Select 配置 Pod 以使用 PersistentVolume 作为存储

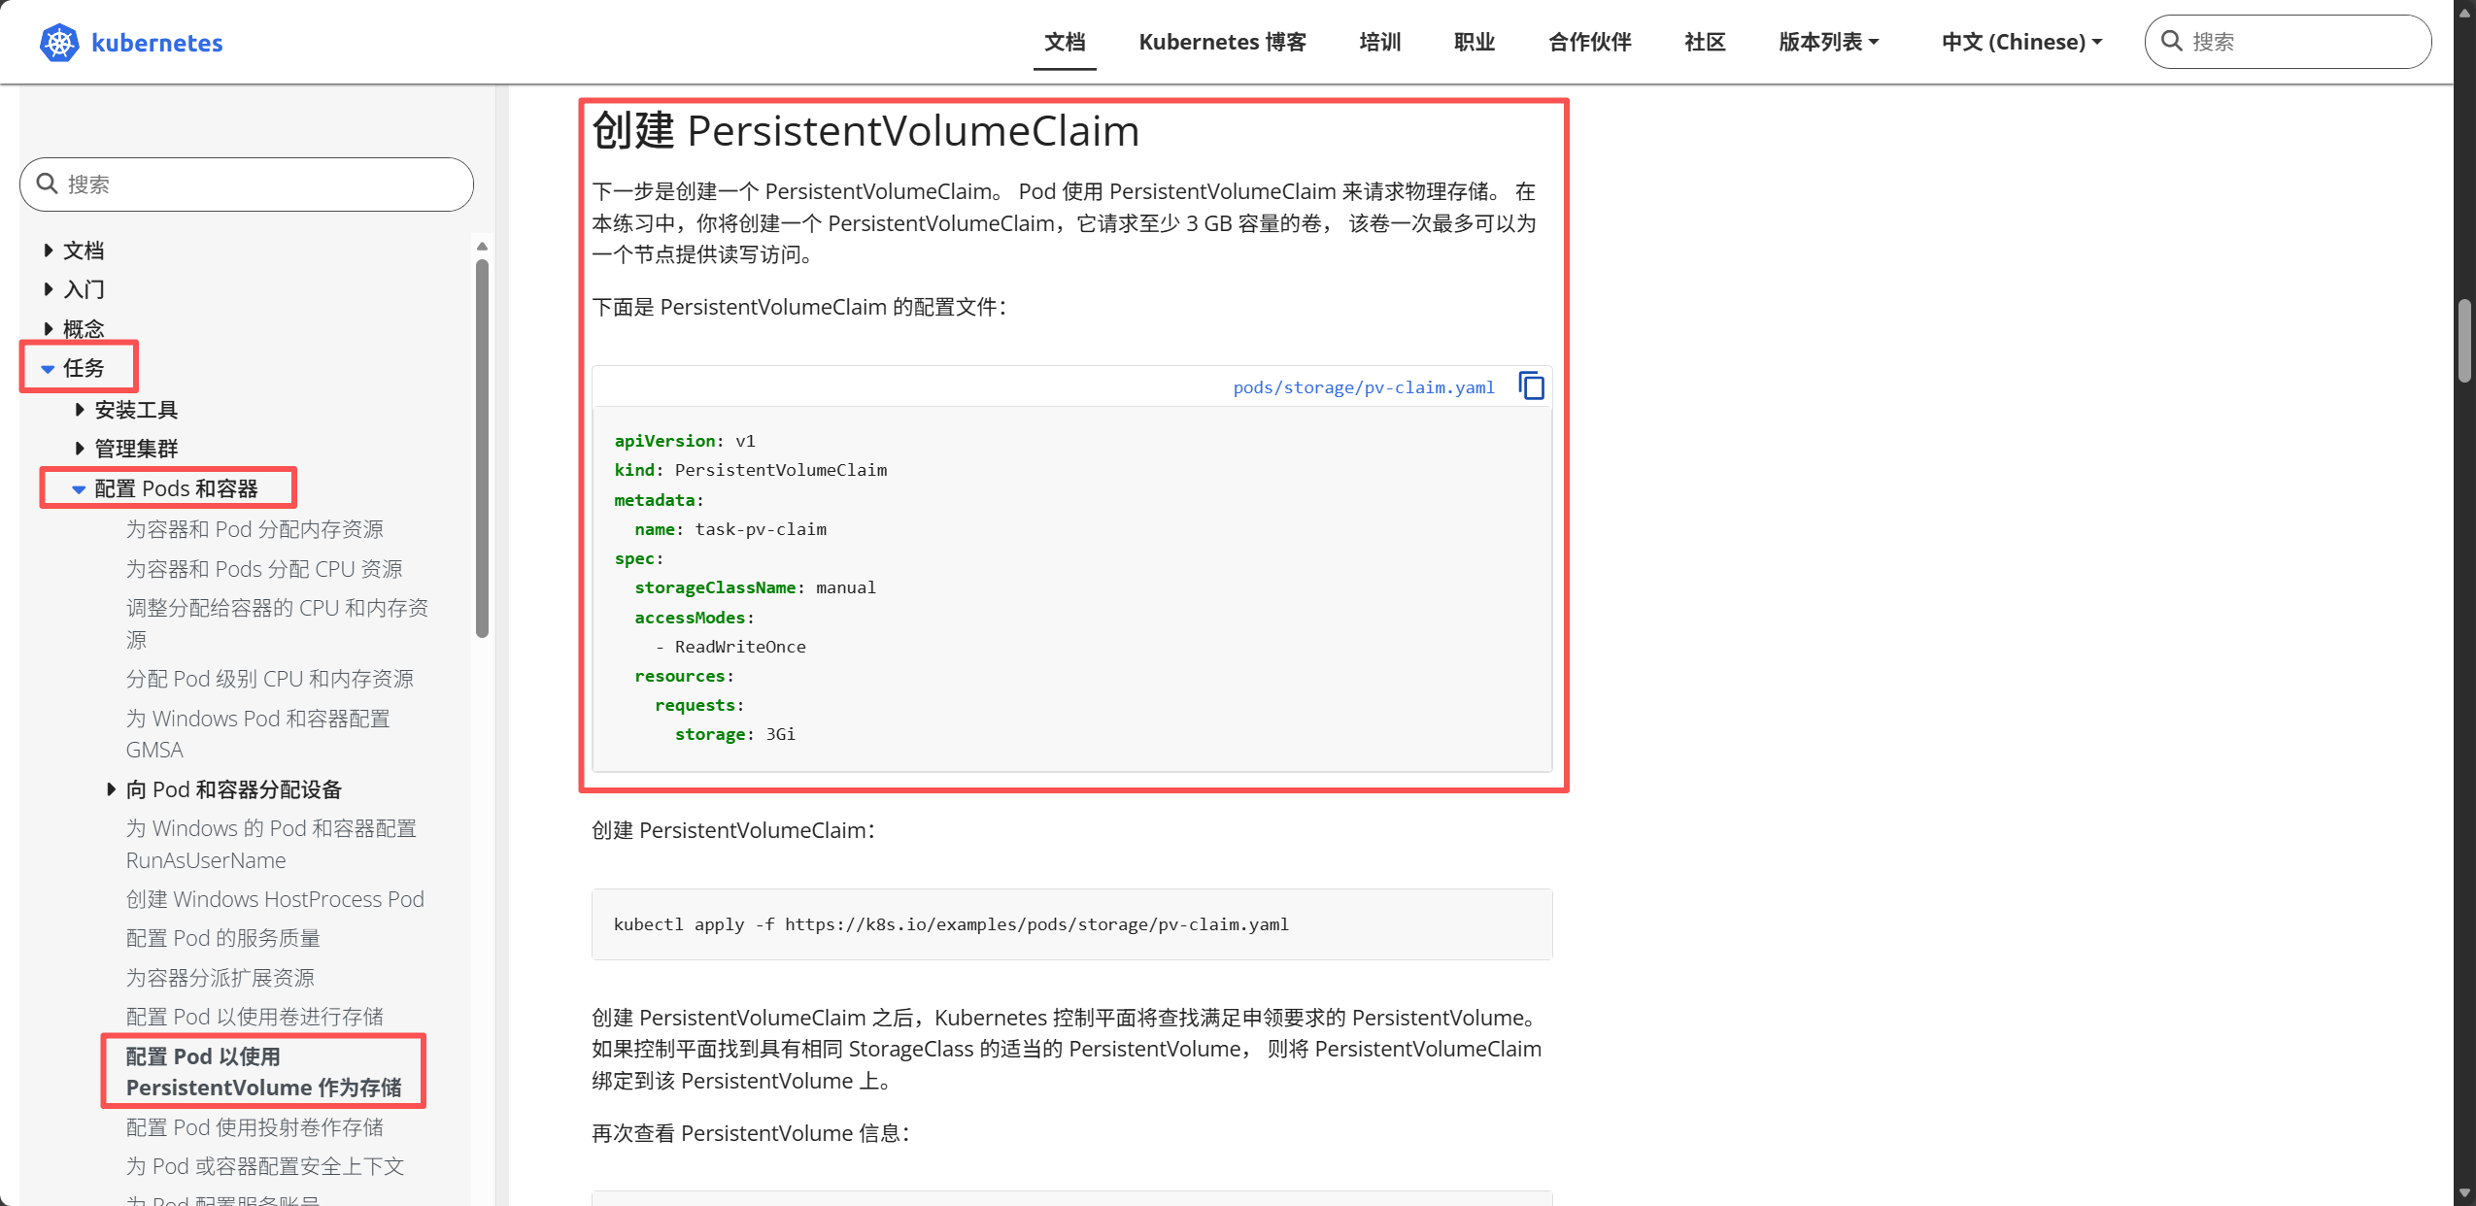[263, 1072]
